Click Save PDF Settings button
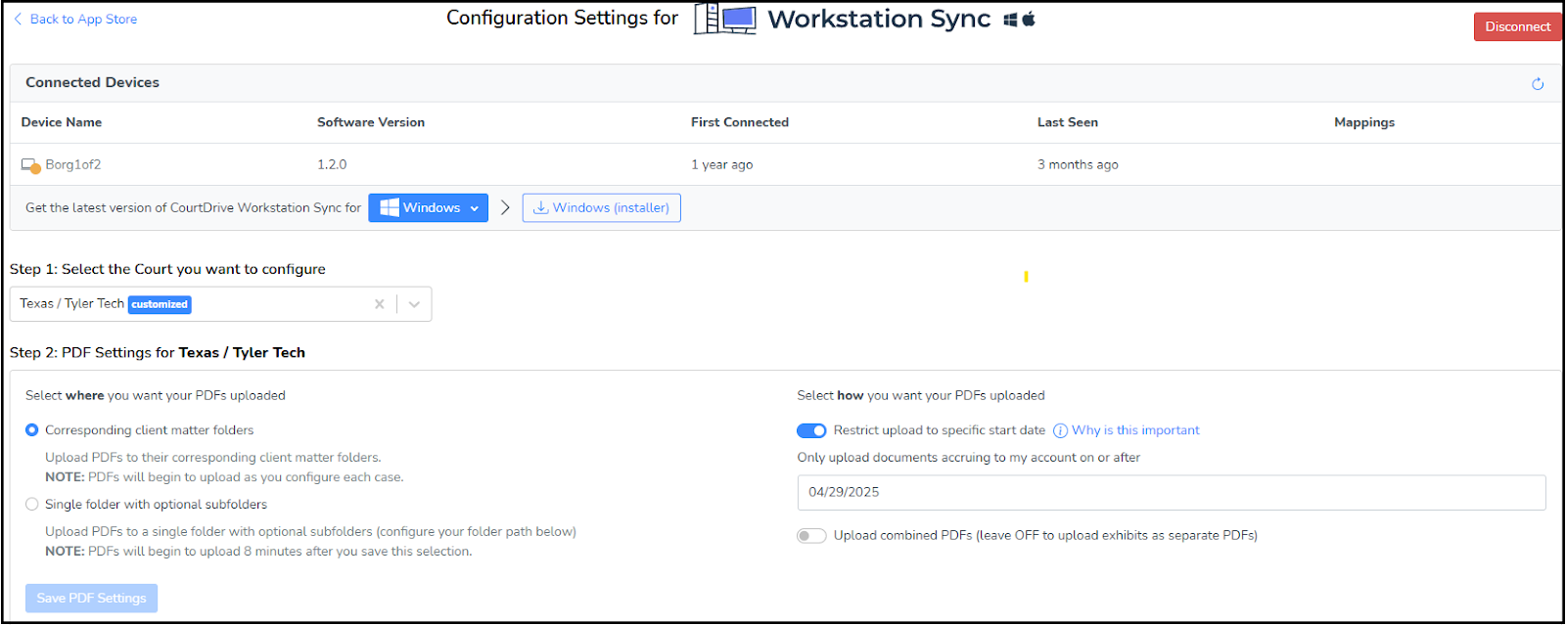The image size is (1566, 625). 91,598
